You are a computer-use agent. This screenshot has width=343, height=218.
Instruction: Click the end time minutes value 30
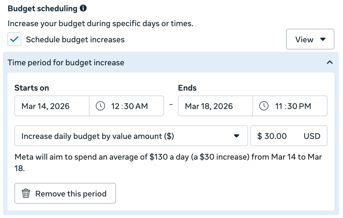click(292, 106)
